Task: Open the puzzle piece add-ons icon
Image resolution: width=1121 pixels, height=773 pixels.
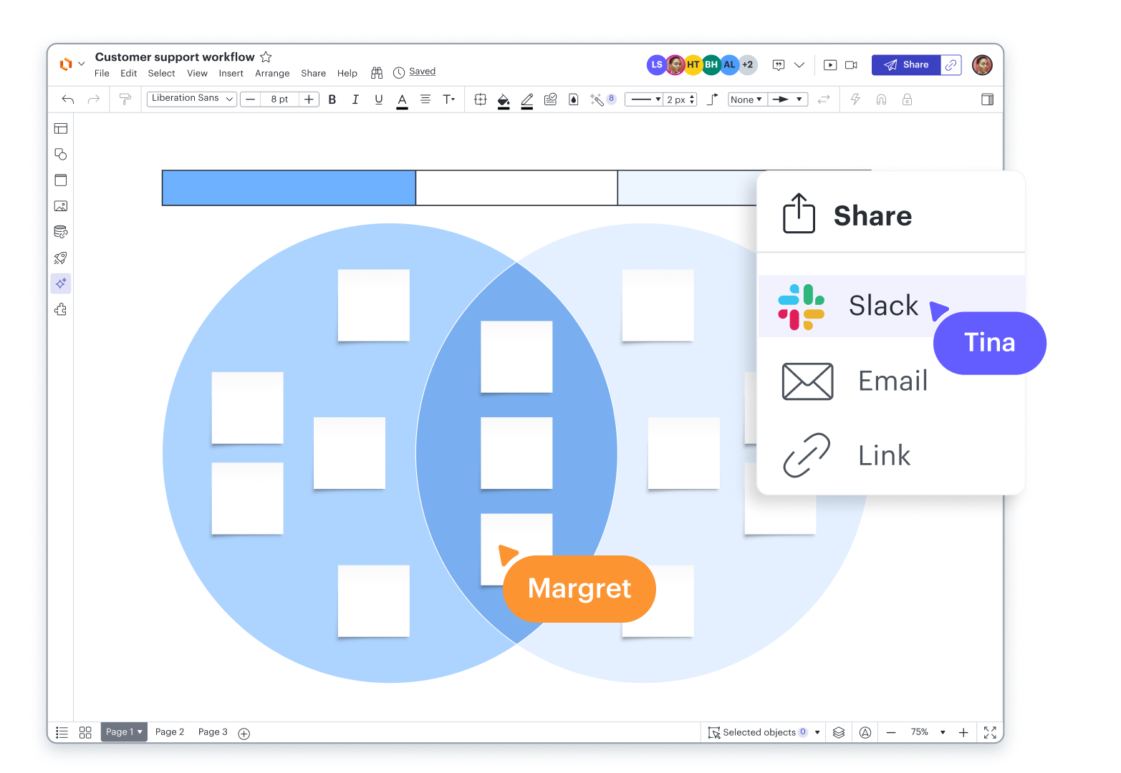Action: pyautogui.click(x=61, y=309)
